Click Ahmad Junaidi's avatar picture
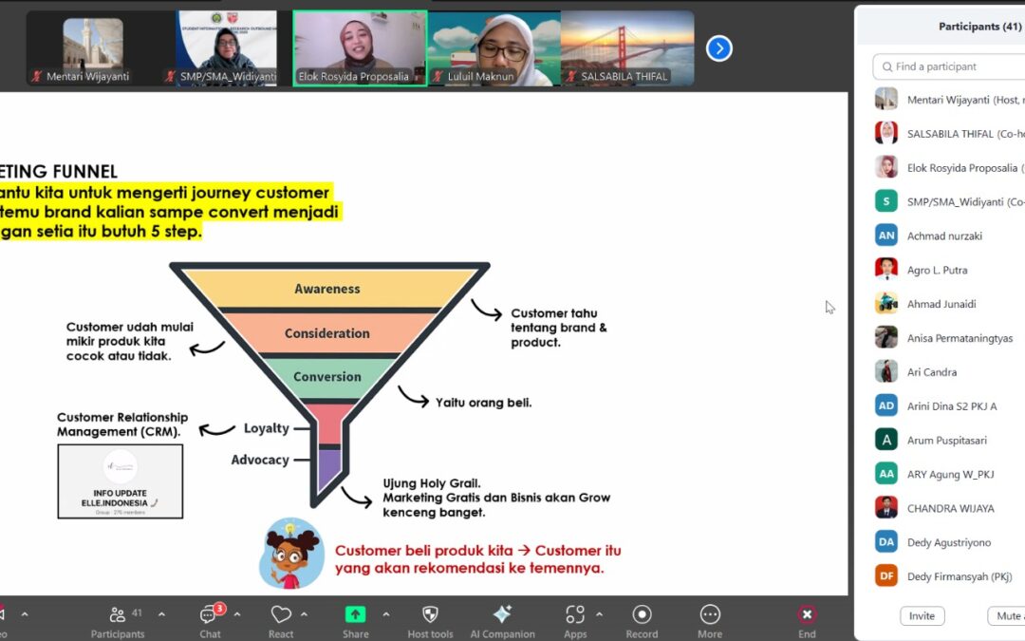The height and width of the screenshot is (641, 1025). pos(886,304)
